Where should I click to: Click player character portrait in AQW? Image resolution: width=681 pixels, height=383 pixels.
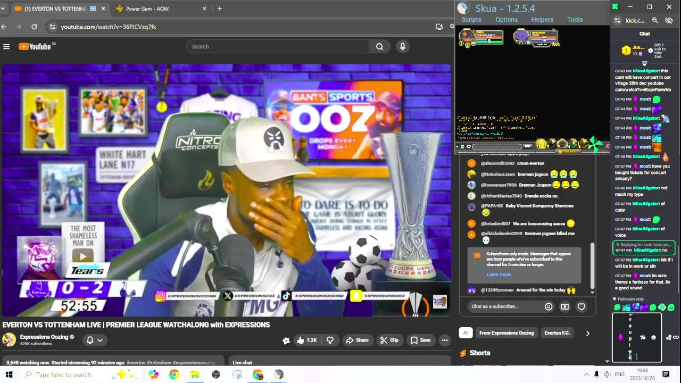coord(467,37)
